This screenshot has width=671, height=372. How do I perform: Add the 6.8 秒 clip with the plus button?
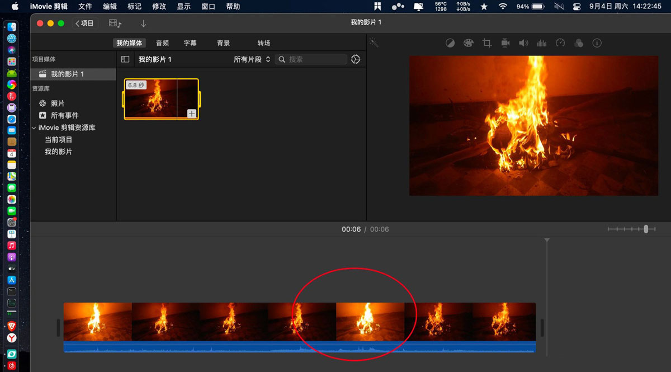(x=191, y=114)
